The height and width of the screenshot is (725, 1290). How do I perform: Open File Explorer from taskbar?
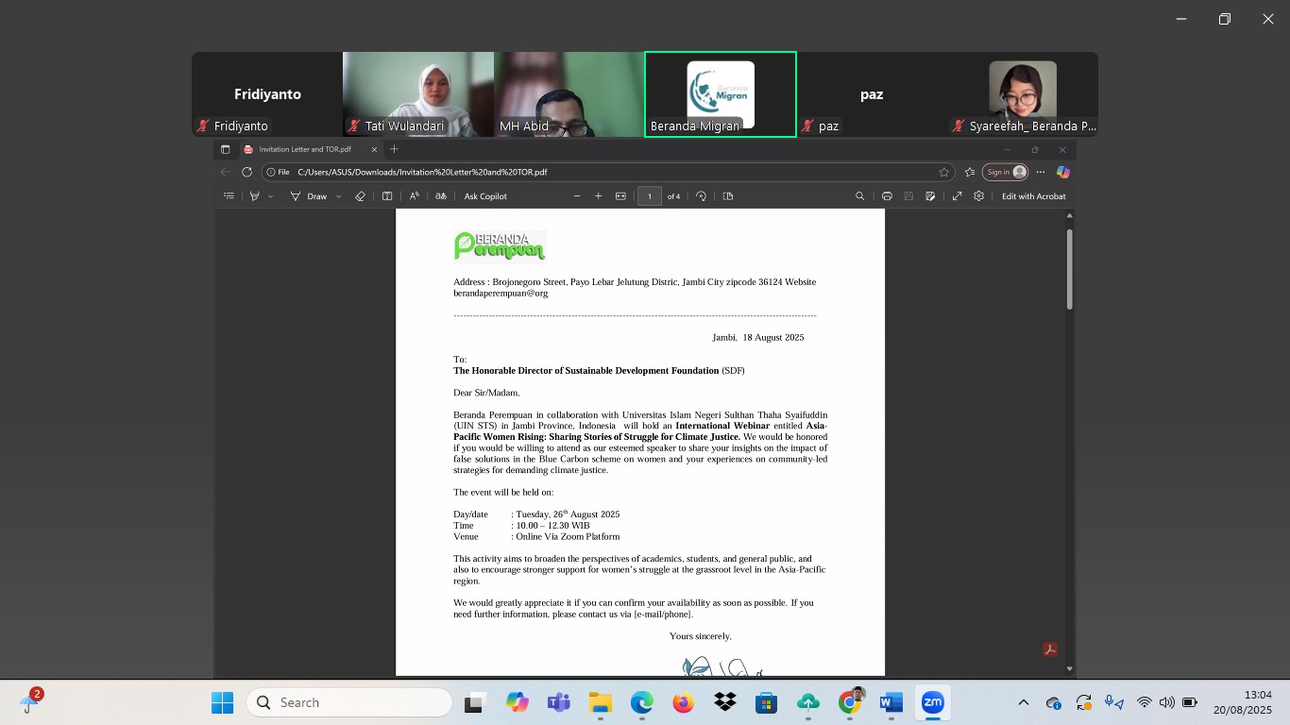[x=600, y=702]
